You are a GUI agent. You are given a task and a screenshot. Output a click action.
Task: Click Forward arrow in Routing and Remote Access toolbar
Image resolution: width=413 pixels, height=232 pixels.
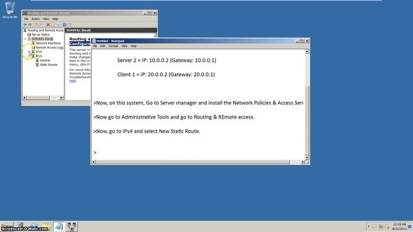click(30, 24)
